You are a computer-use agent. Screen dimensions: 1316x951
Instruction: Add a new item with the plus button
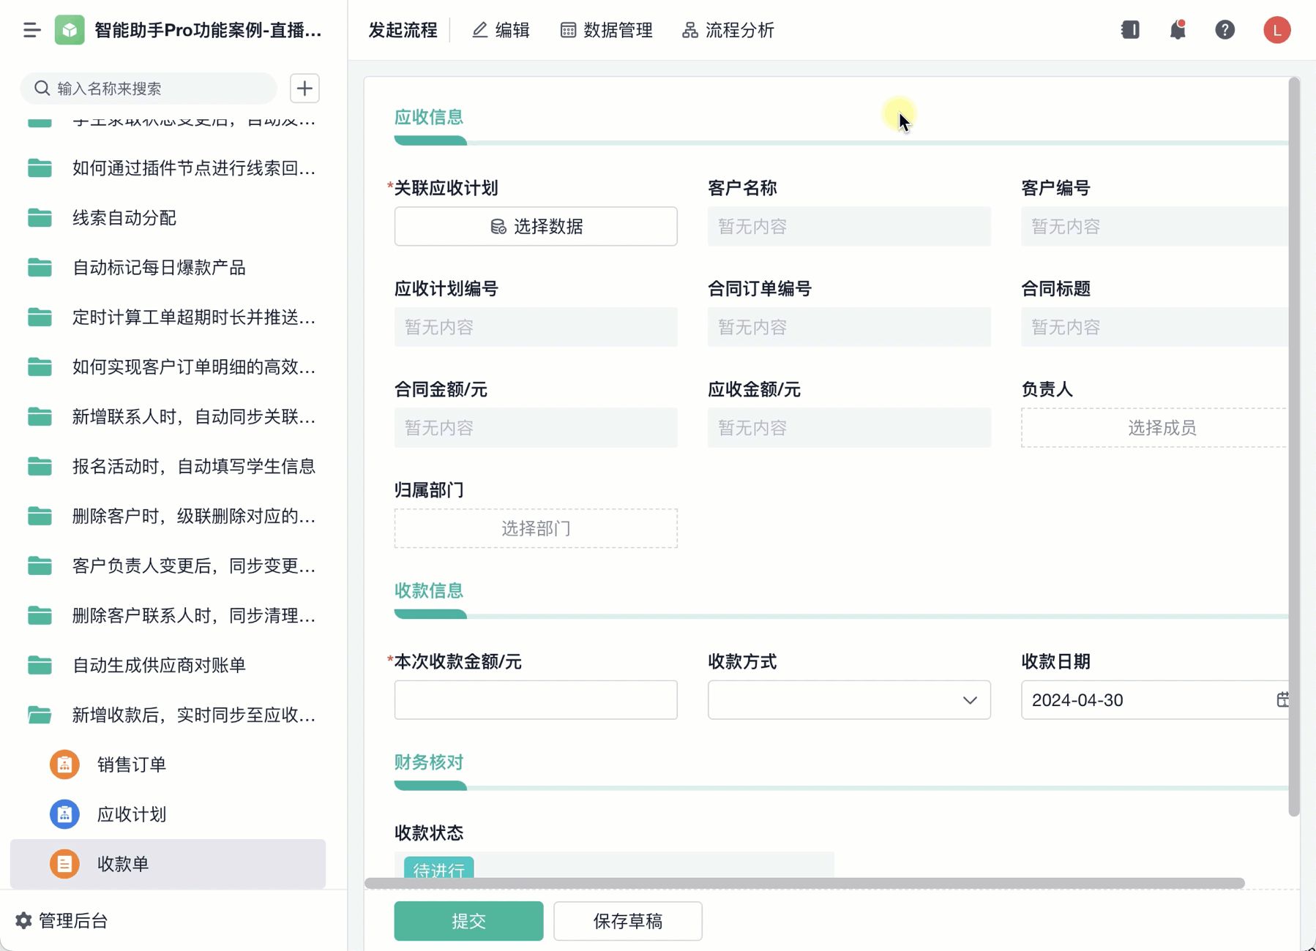tap(304, 89)
